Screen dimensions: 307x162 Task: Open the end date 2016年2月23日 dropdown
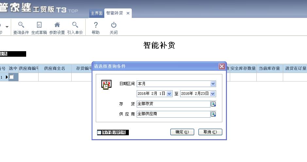point(213,94)
